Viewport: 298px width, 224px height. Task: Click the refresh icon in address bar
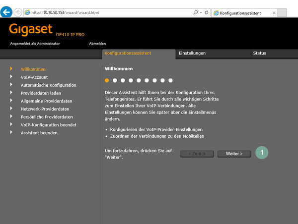(207, 12)
